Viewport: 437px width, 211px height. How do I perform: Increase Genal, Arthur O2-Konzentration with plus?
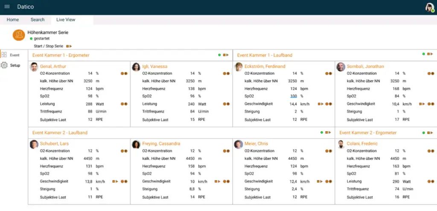(x=126, y=74)
